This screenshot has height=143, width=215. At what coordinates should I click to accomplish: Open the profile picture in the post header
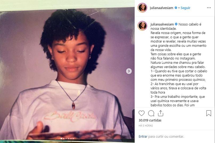click(142, 8)
